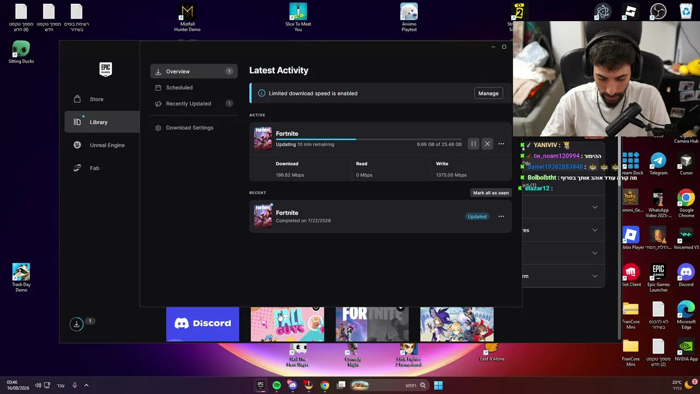Viewport: 700px width, 394px height.
Task: Click the Epic Games Launcher taskbar icon
Action: click(x=261, y=385)
